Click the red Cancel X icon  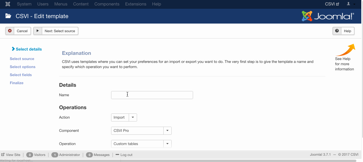click(10, 31)
